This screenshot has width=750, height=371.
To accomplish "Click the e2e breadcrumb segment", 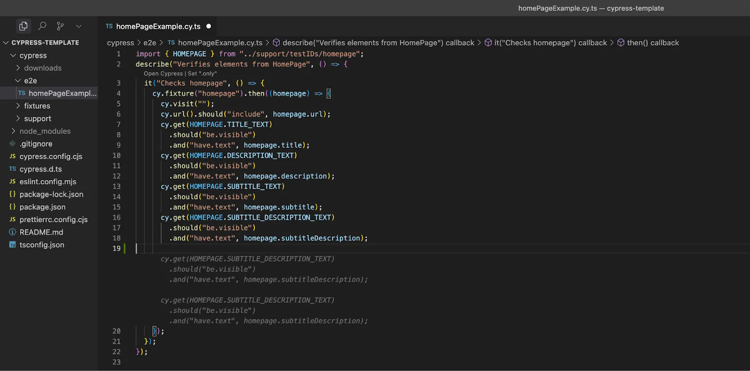I will tap(150, 43).
